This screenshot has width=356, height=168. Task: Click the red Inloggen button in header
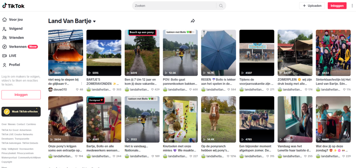pyautogui.click(x=337, y=6)
